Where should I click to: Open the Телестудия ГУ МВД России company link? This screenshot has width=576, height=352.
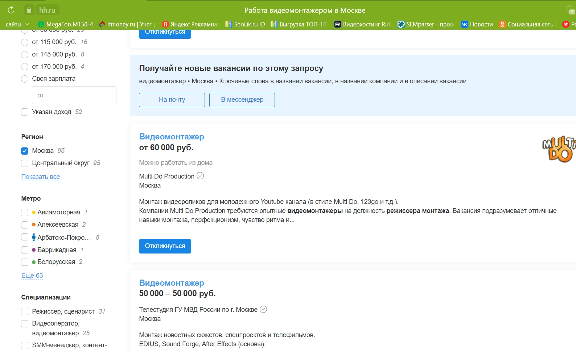pos(198,310)
